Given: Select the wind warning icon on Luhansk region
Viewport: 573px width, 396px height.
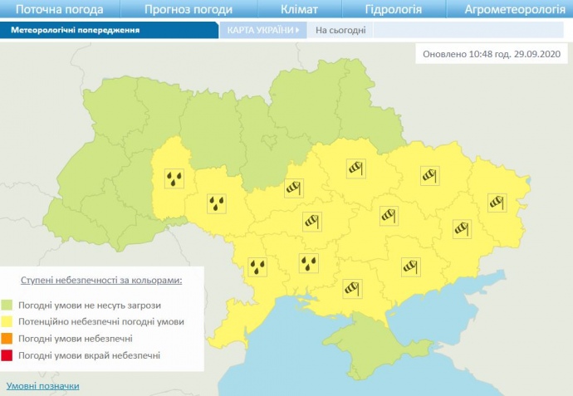Looking at the screenshot, I should pos(497,202).
